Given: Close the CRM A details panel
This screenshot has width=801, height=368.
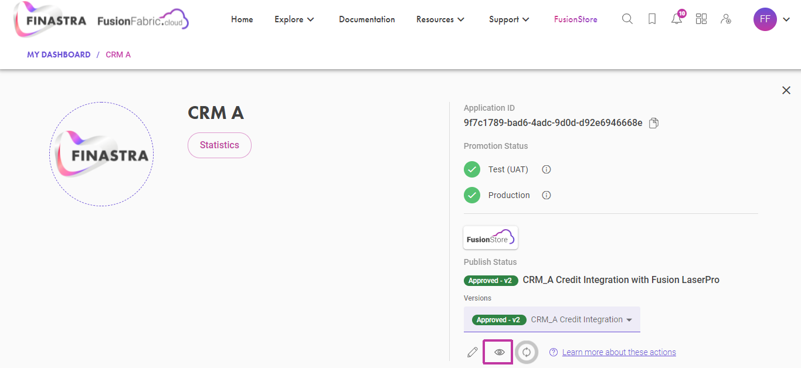Looking at the screenshot, I should pos(786,90).
